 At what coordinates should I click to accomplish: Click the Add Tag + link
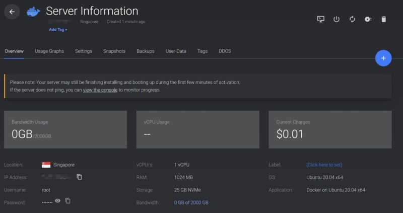58,30
